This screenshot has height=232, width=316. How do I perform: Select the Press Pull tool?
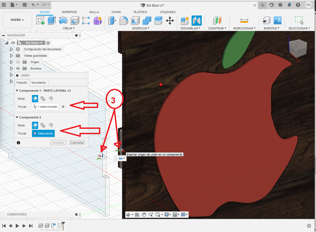coord(112,21)
